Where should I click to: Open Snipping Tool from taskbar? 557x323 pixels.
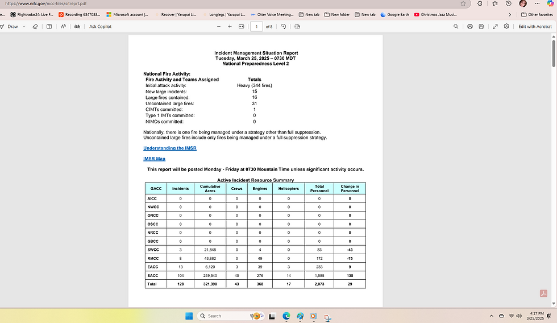pos(327,317)
